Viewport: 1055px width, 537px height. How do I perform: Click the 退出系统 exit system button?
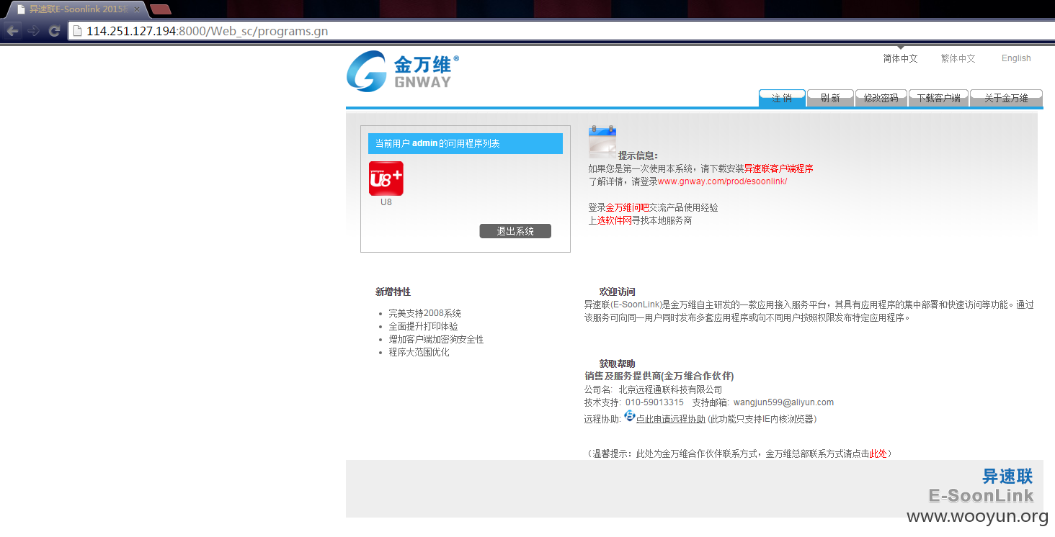(515, 231)
